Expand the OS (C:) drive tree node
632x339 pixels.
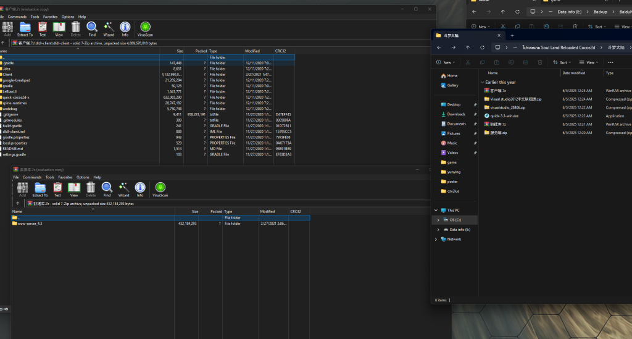[x=438, y=220]
